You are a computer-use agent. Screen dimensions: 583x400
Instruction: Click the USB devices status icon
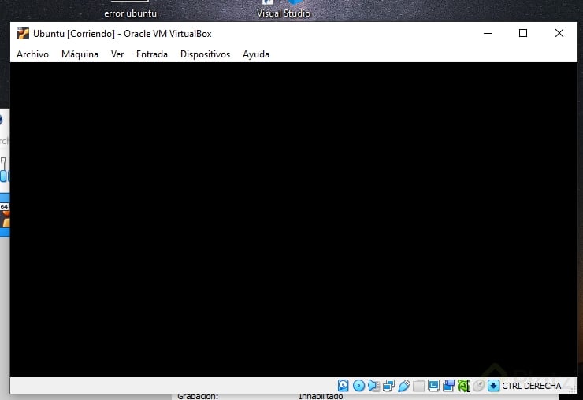(404, 386)
